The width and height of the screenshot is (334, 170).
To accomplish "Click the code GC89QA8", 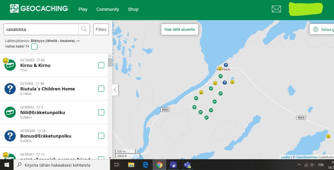I will tap(28, 131).
